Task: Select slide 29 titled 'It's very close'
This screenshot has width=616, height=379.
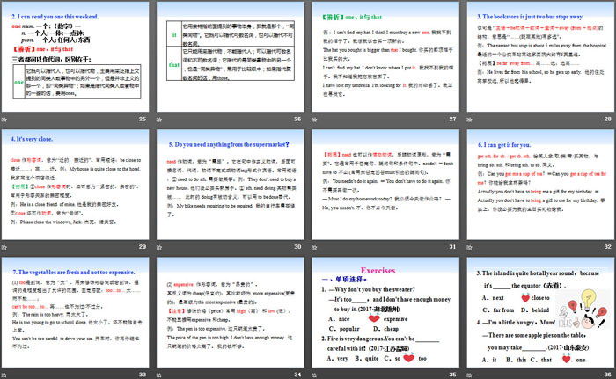Action: point(75,185)
